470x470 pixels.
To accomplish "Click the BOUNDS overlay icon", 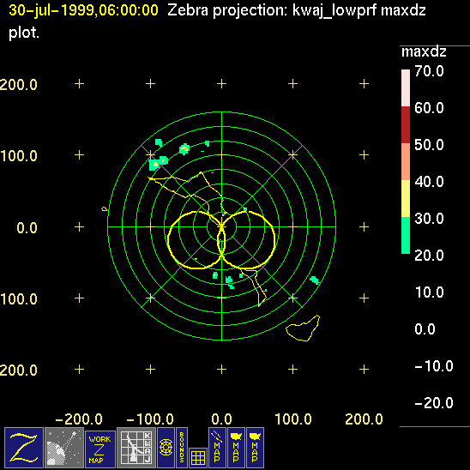I will tap(182, 448).
